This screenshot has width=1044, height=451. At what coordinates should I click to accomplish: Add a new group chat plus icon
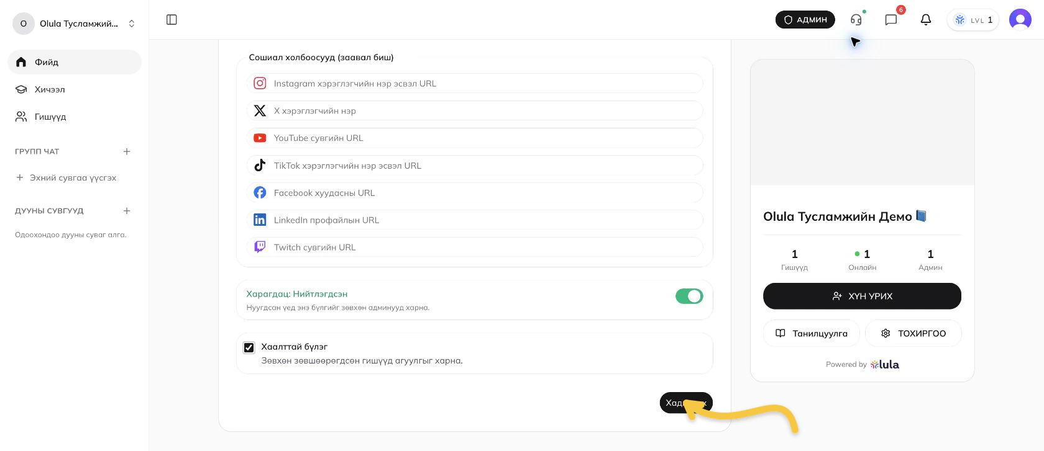click(127, 151)
